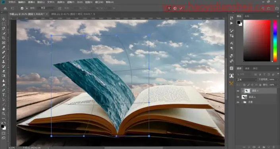Toggle visibility of the middle smart-object layer
Image resolution: width=280 pixels, height=149 pixels.
[x=238, y=97]
